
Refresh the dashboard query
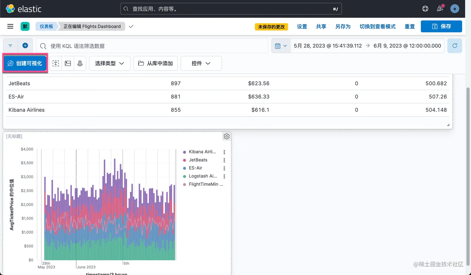(454, 46)
